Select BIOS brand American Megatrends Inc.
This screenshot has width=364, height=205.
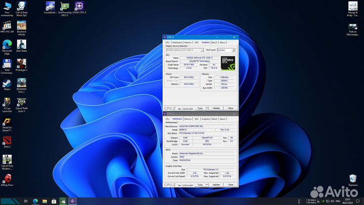(x=207, y=153)
